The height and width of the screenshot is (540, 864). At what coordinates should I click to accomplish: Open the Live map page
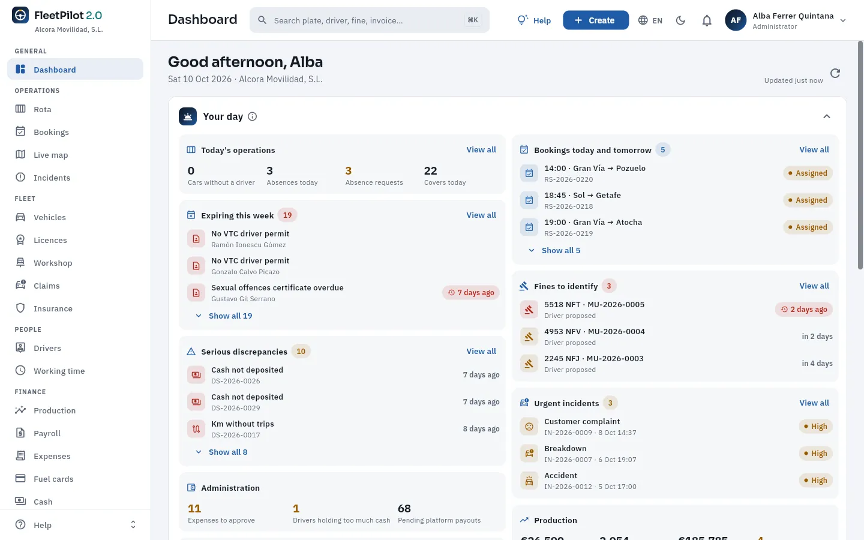click(x=75, y=155)
